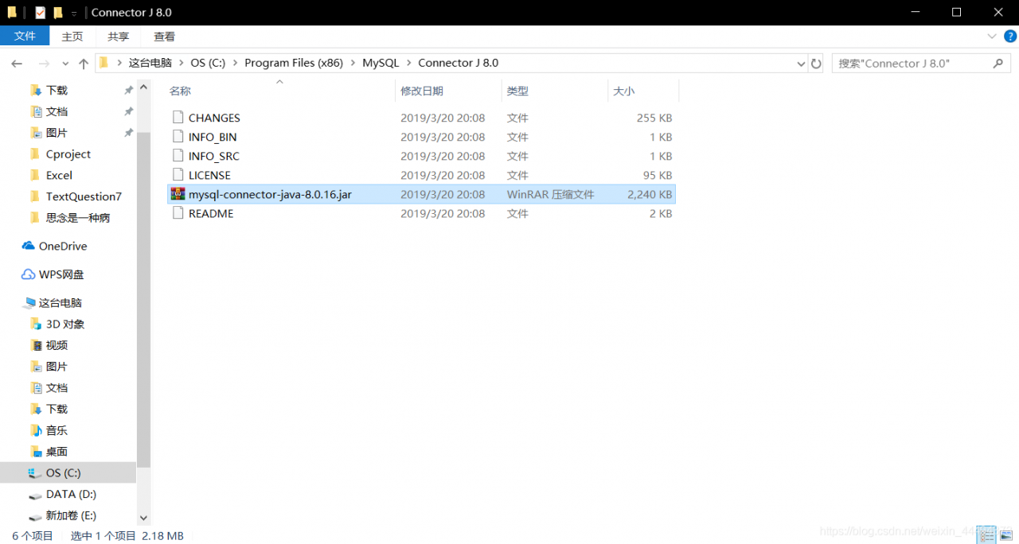Switch to large icons view in status bar
The image size is (1019, 544).
coord(1006,535)
